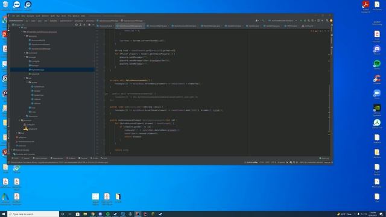386x217 pixels.
Task: Open the IntelliJ IDEA taskbar icon
Action: (x=138, y=214)
